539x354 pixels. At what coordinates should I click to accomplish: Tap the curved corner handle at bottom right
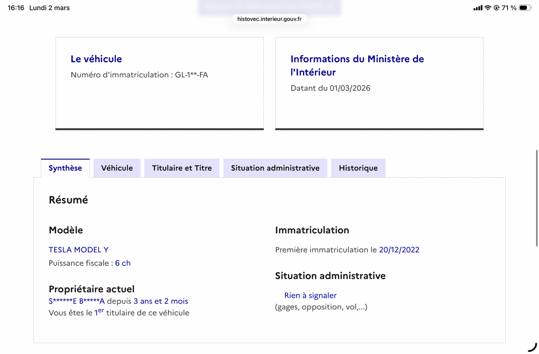coord(532,347)
